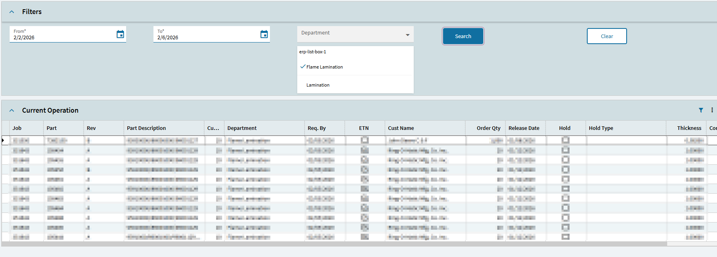Open the To date calendar picker
The height and width of the screenshot is (257, 717).
point(264,34)
